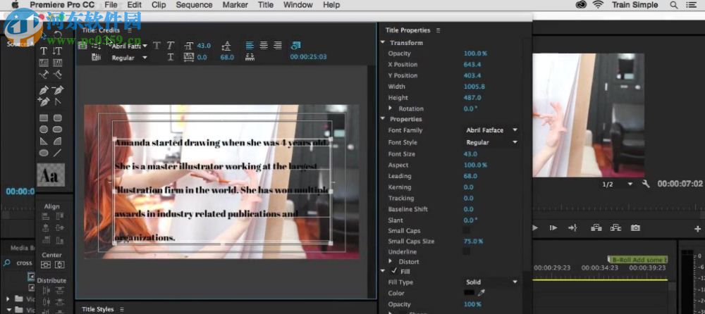Click the Opacity 100.0% value in Transform
The width and height of the screenshot is (705, 314).
(x=475, y=54)
